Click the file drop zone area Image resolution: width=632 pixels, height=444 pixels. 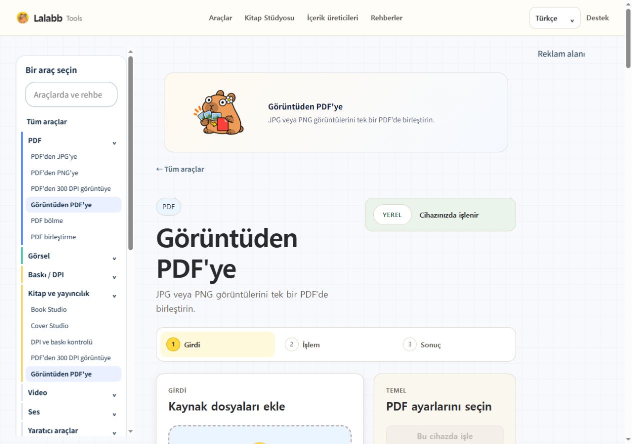point(260,435)
